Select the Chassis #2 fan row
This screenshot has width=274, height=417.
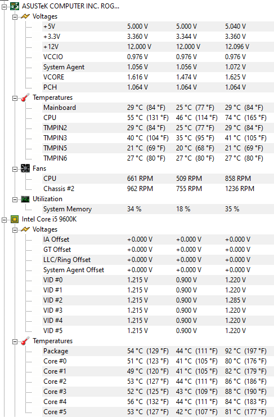click(x=158, y=189)
